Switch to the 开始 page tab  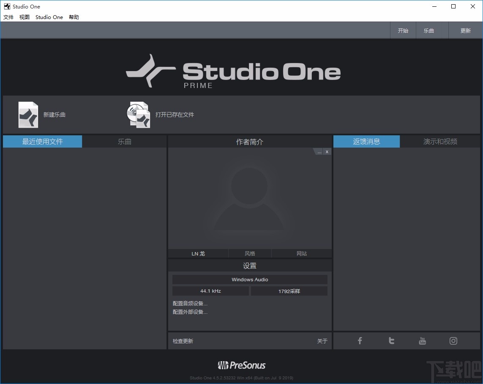403,30
